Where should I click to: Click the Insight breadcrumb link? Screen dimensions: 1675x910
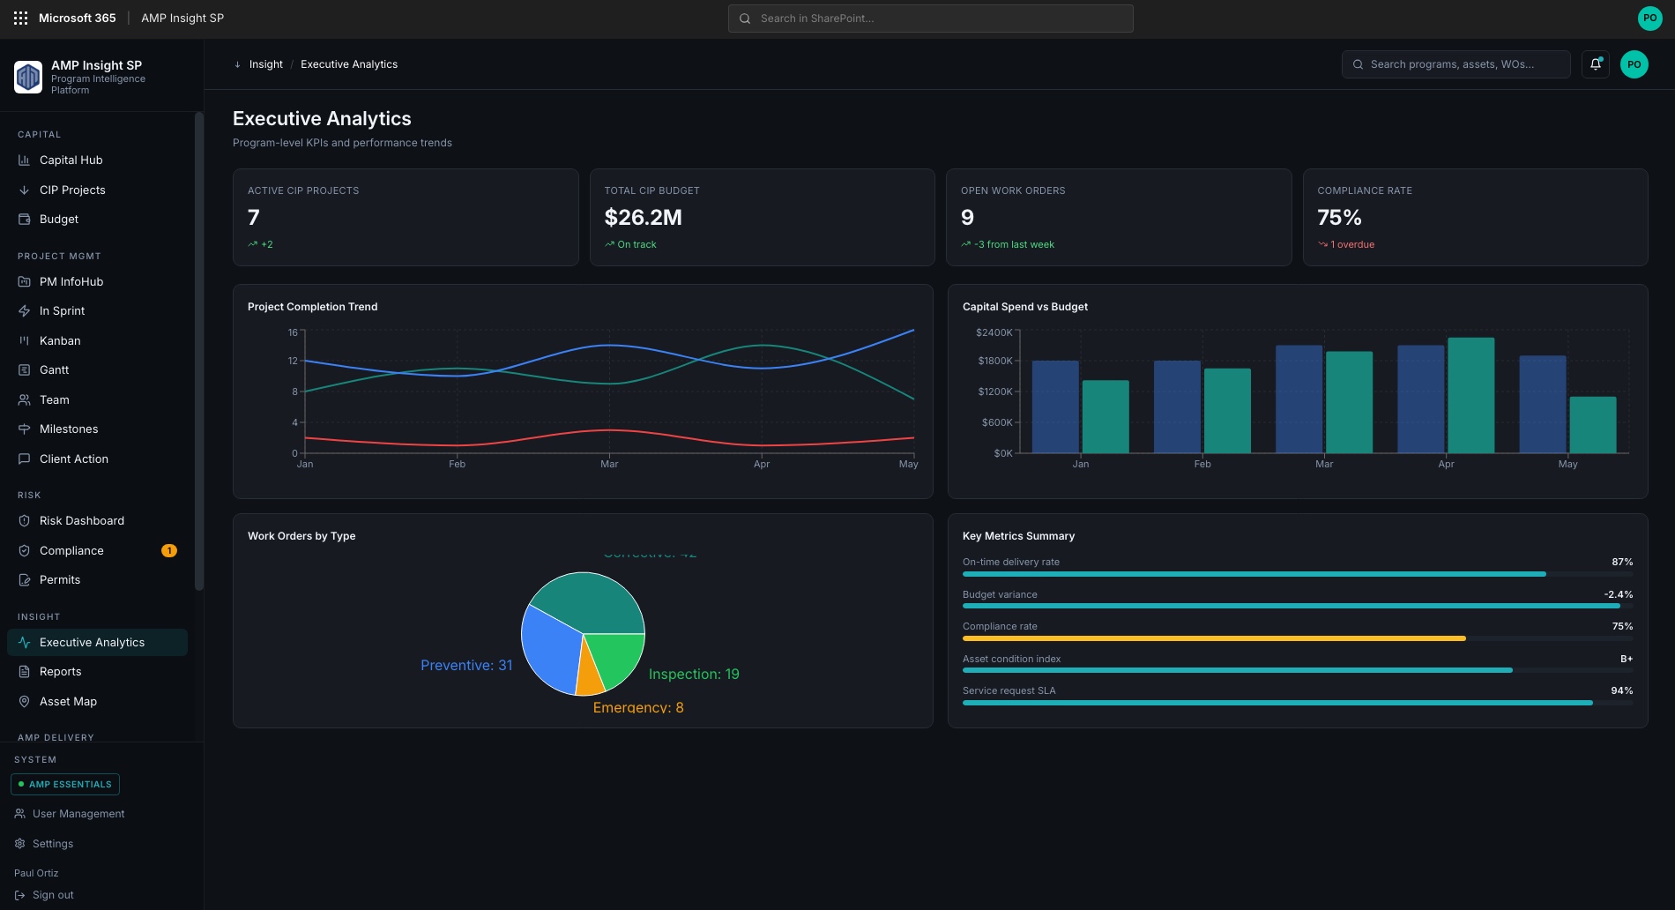(265, 64)
